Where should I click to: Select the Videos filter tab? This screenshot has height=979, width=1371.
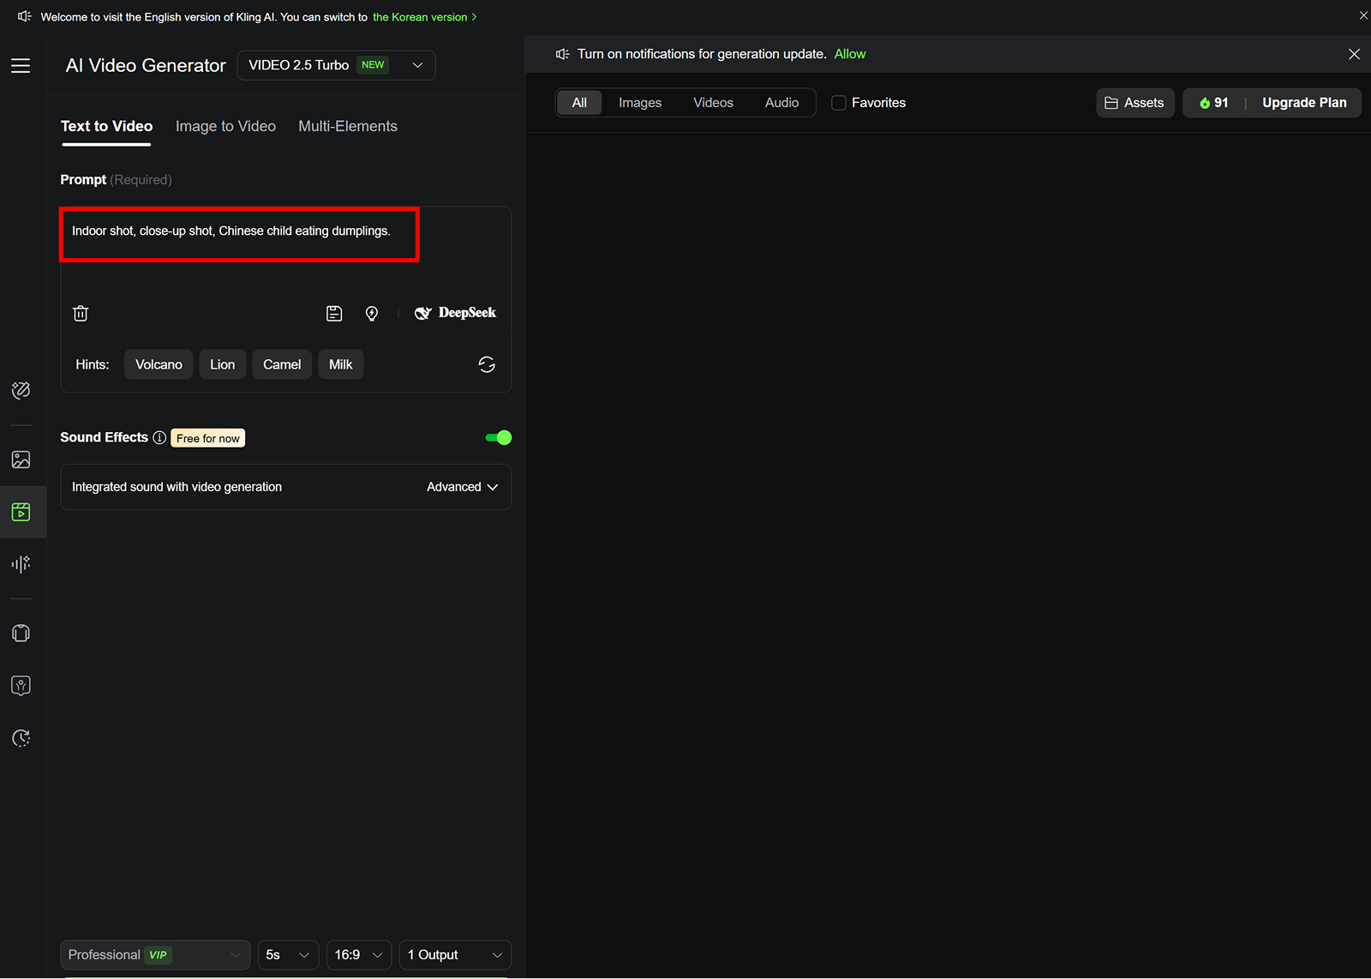tap(713, 102)
